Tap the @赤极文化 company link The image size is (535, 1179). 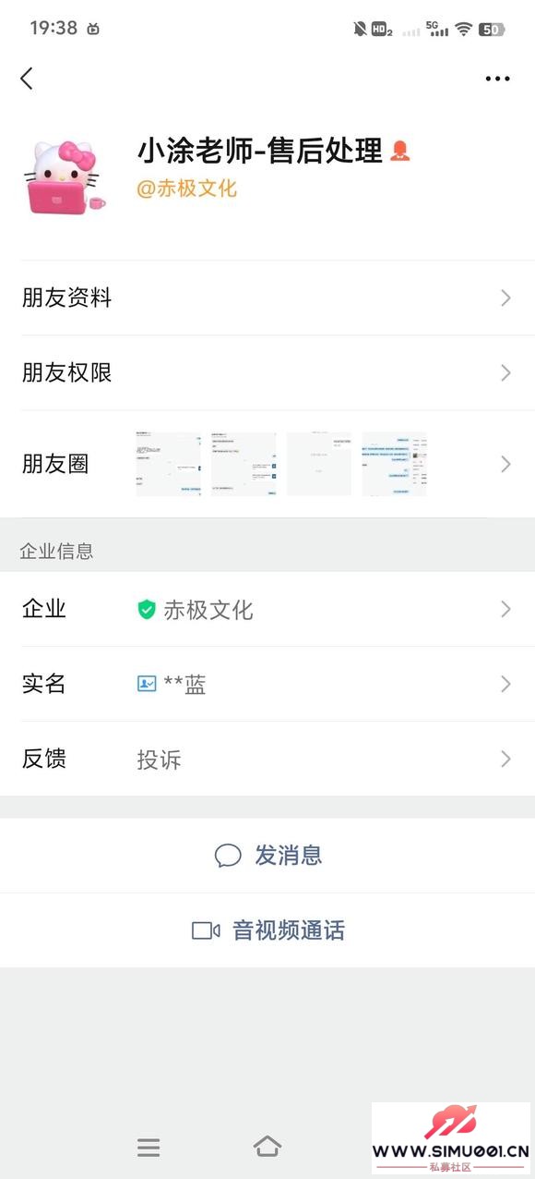tap(187, 188)
